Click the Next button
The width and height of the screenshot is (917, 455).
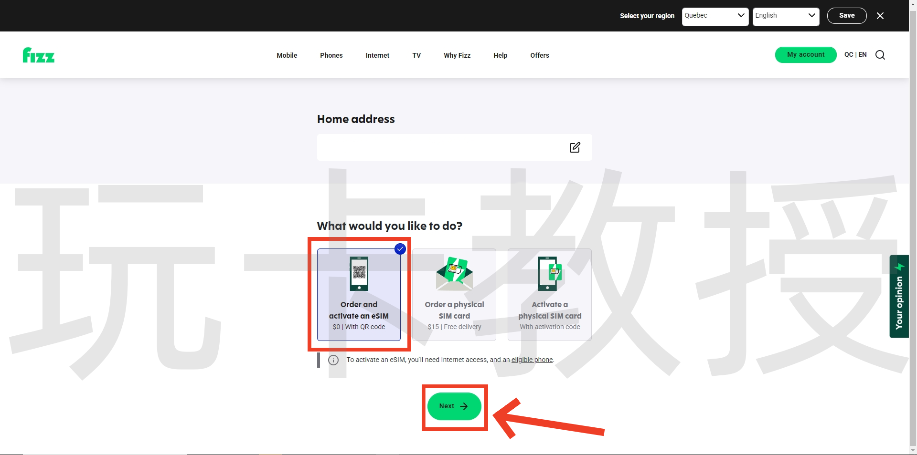click(x=454, y=407)
